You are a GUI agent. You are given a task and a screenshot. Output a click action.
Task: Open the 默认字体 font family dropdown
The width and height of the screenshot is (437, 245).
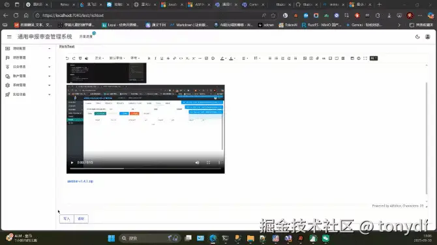(x=117, y=58)
